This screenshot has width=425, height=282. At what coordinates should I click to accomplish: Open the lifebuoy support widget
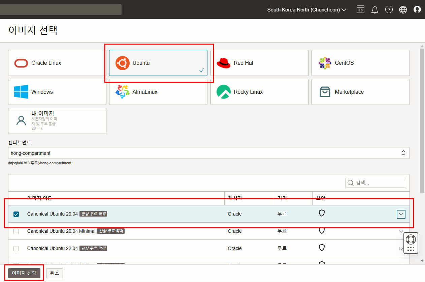[411, 239]
